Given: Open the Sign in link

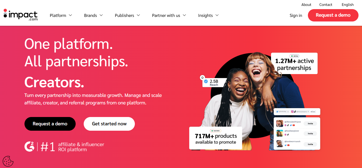Looking at the screenshot, I should (296, 15).
